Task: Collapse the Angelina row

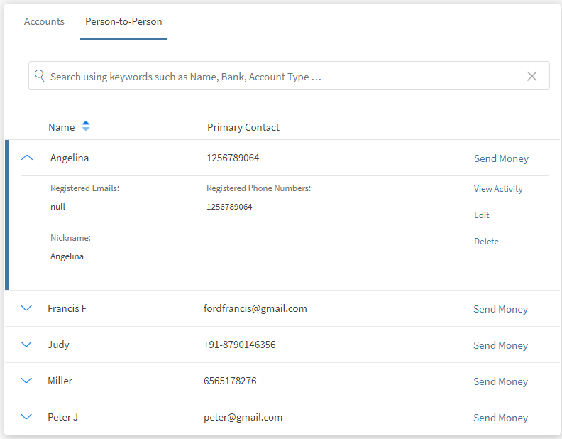Action: (27, 158)
